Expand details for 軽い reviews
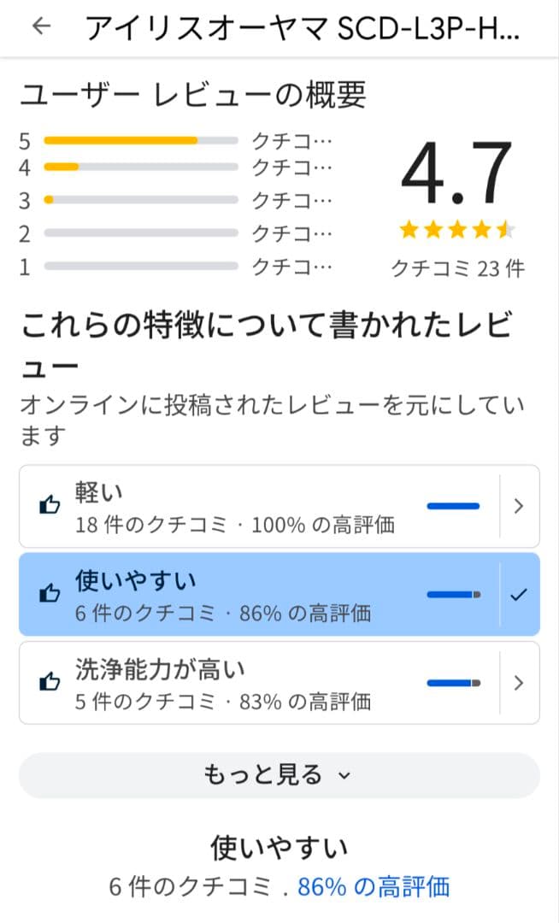The width and height of the screenshot is (559, 923). pyautogui.click(x=519, y=505)
